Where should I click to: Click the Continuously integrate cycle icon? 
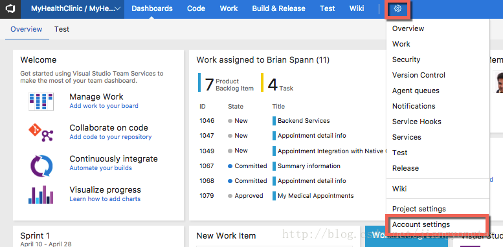[x=41, y=166]
